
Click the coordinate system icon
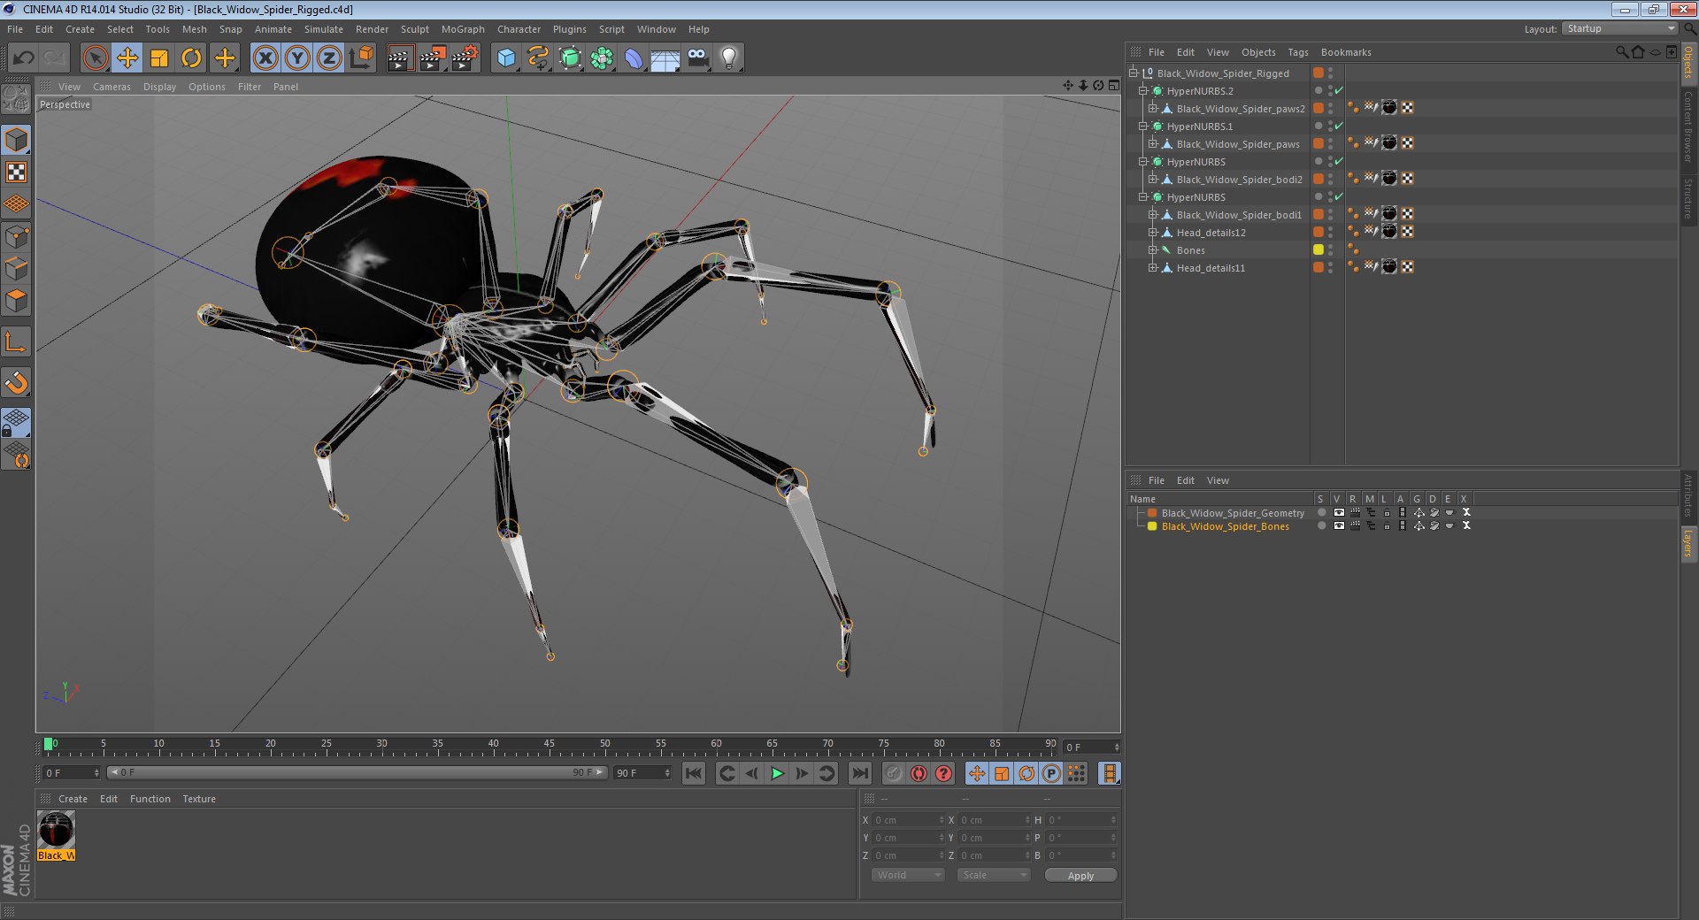click(x=361, y=58)
